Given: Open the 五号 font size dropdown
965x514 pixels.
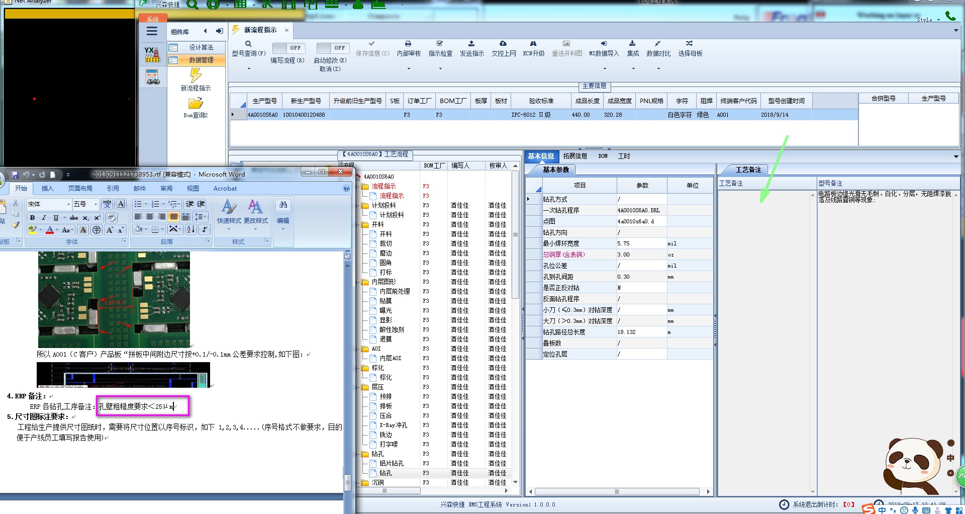Looking at the screenshot, I should pos(95,204).
